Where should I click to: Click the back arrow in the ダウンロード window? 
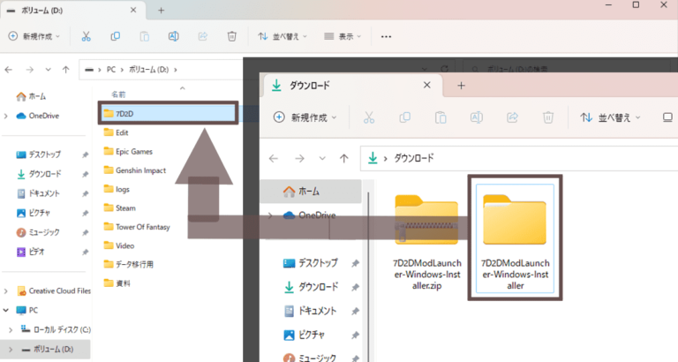click(274, 159)
